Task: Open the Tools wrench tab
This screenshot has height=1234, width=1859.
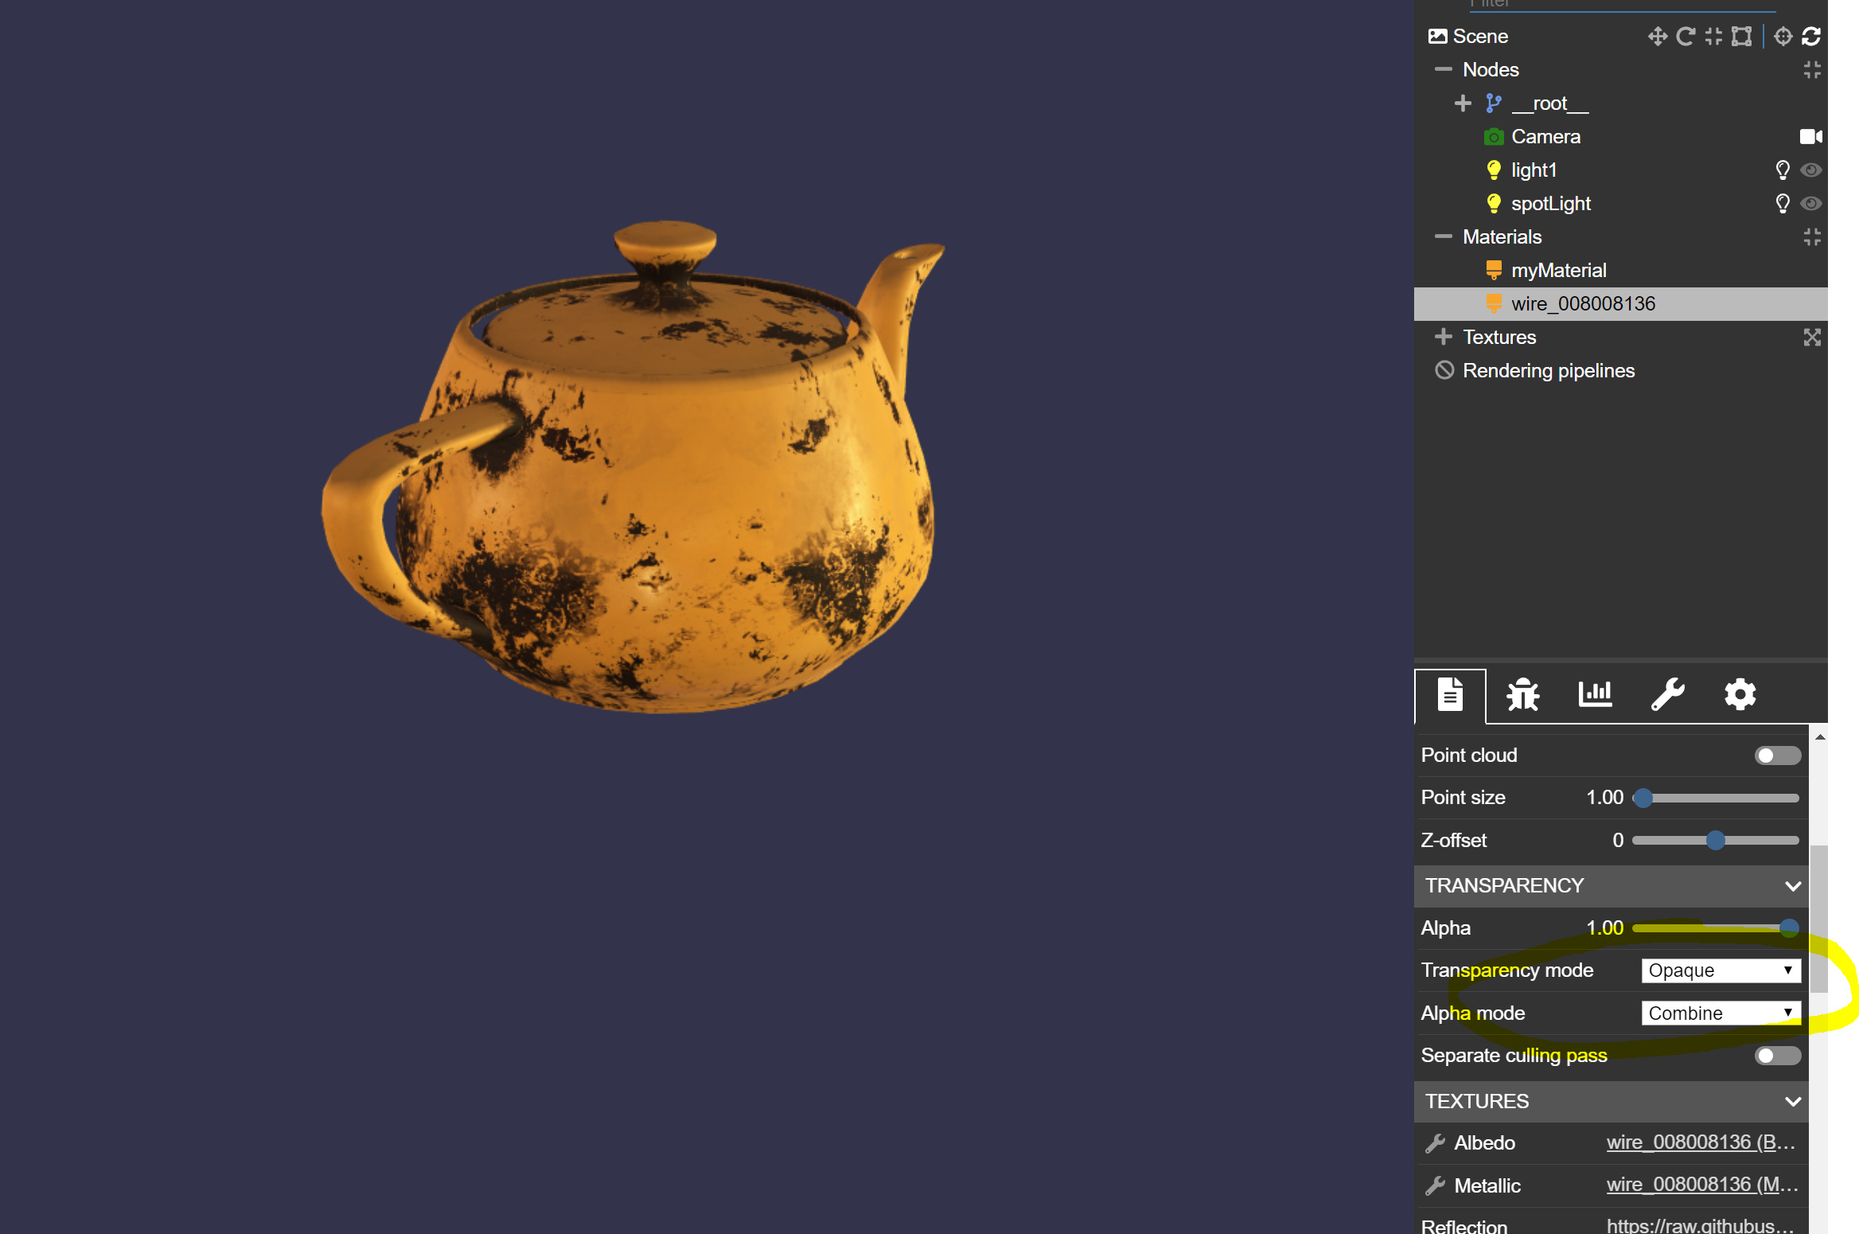Action: pyautogui.click(x=1667, y=695)
